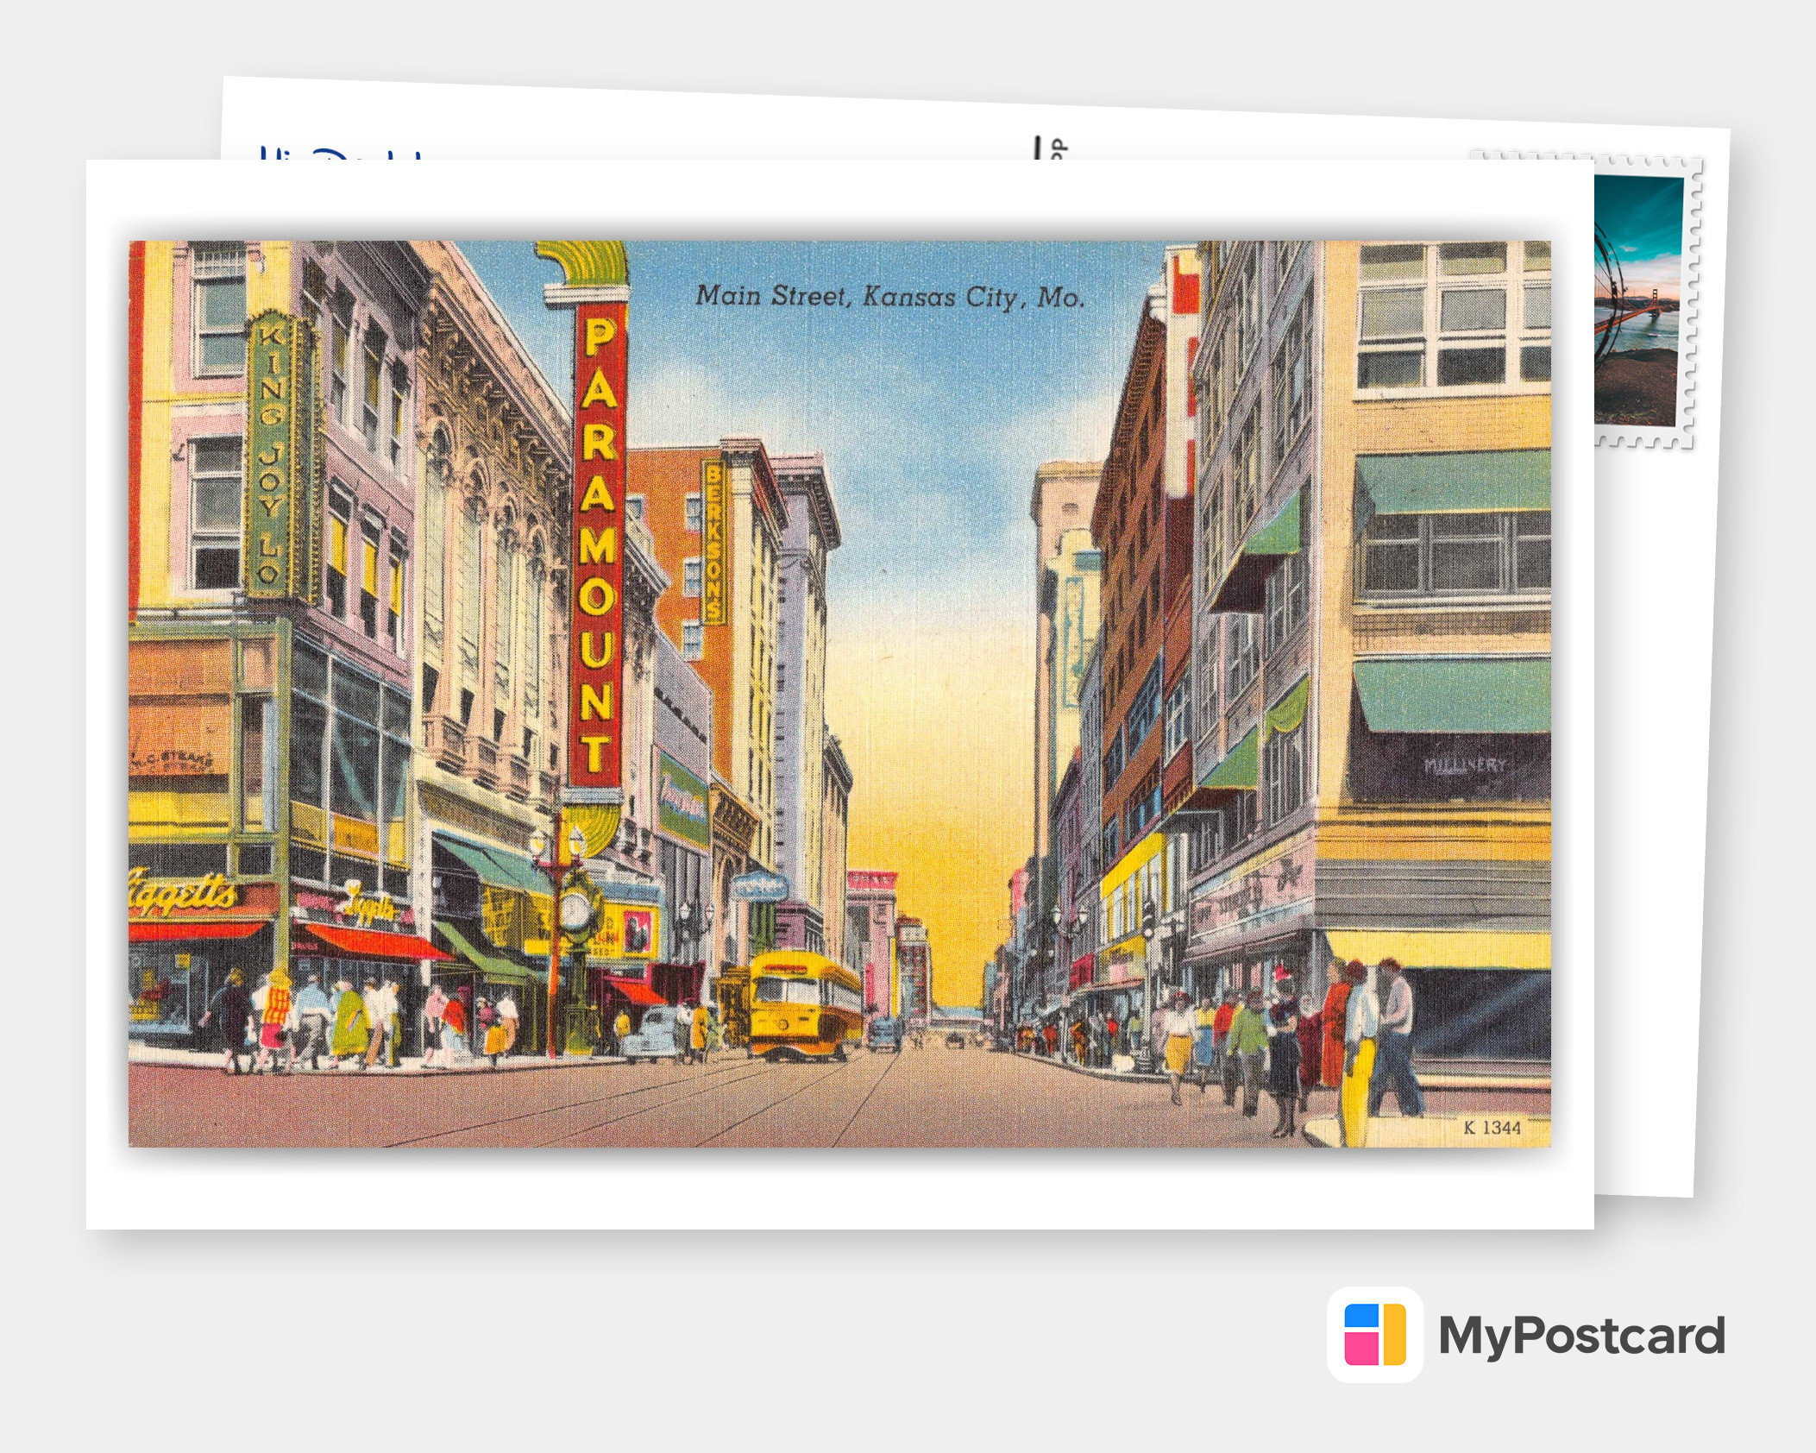Click the yellow BERKSONS vertical sign
This screenshot has height=1453, width=1816.
[713, 542]
